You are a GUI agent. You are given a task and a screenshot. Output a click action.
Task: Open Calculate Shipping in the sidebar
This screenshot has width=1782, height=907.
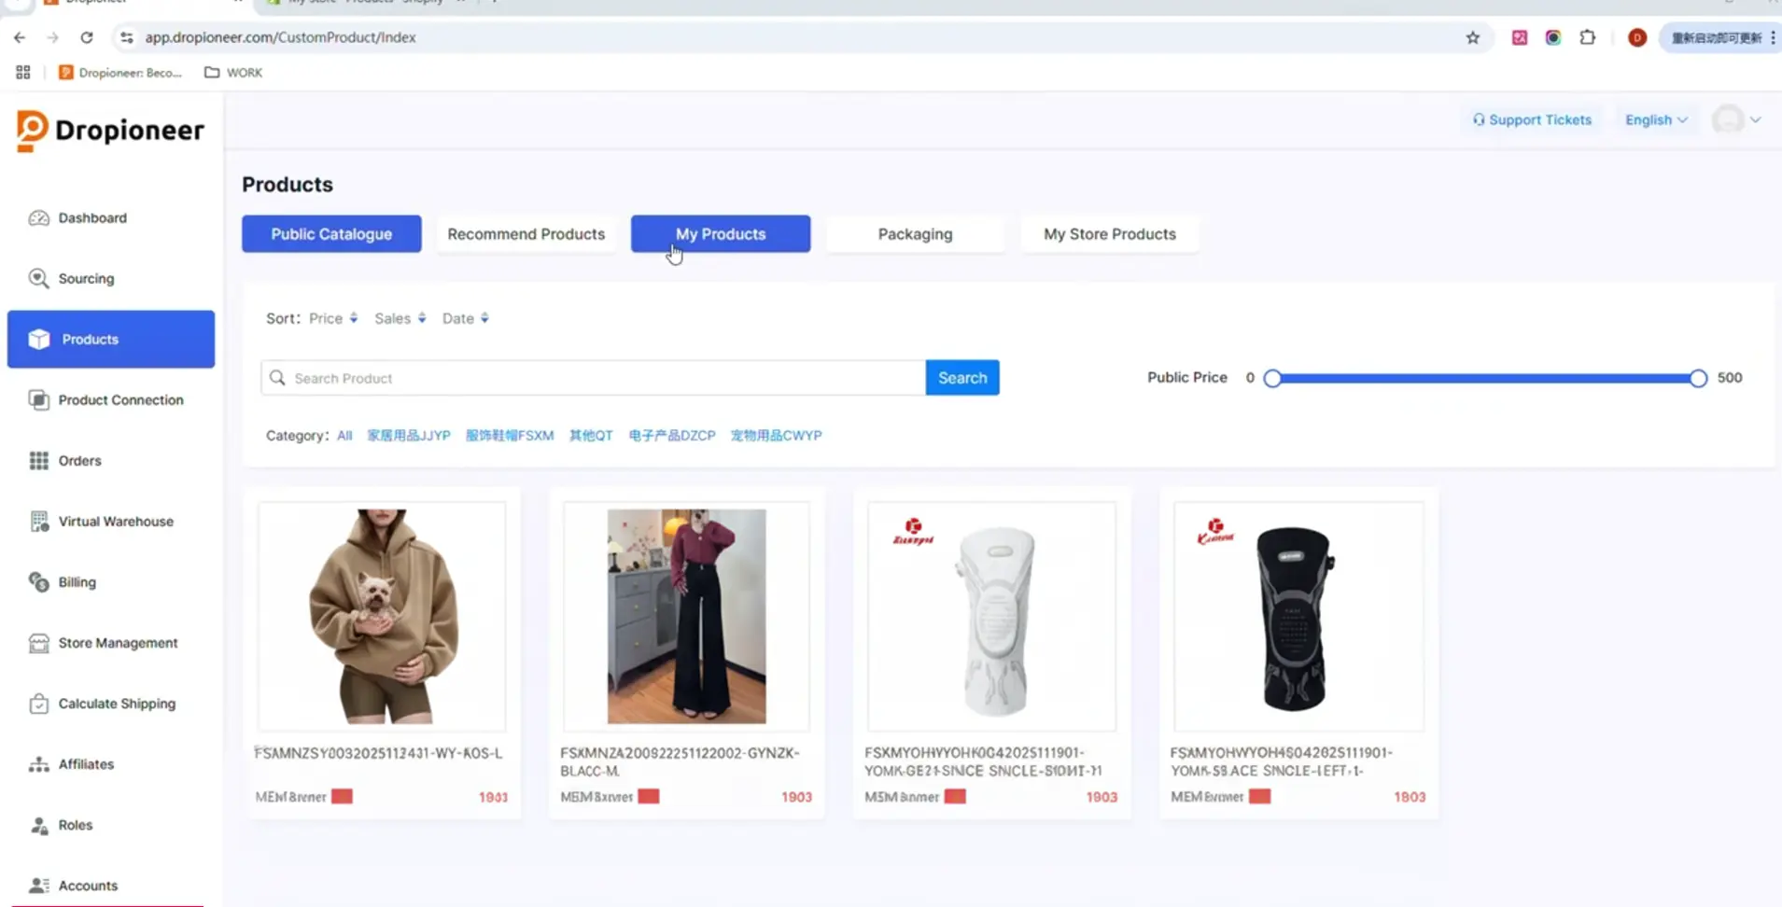pyautogui.click(x=117, y=703)
